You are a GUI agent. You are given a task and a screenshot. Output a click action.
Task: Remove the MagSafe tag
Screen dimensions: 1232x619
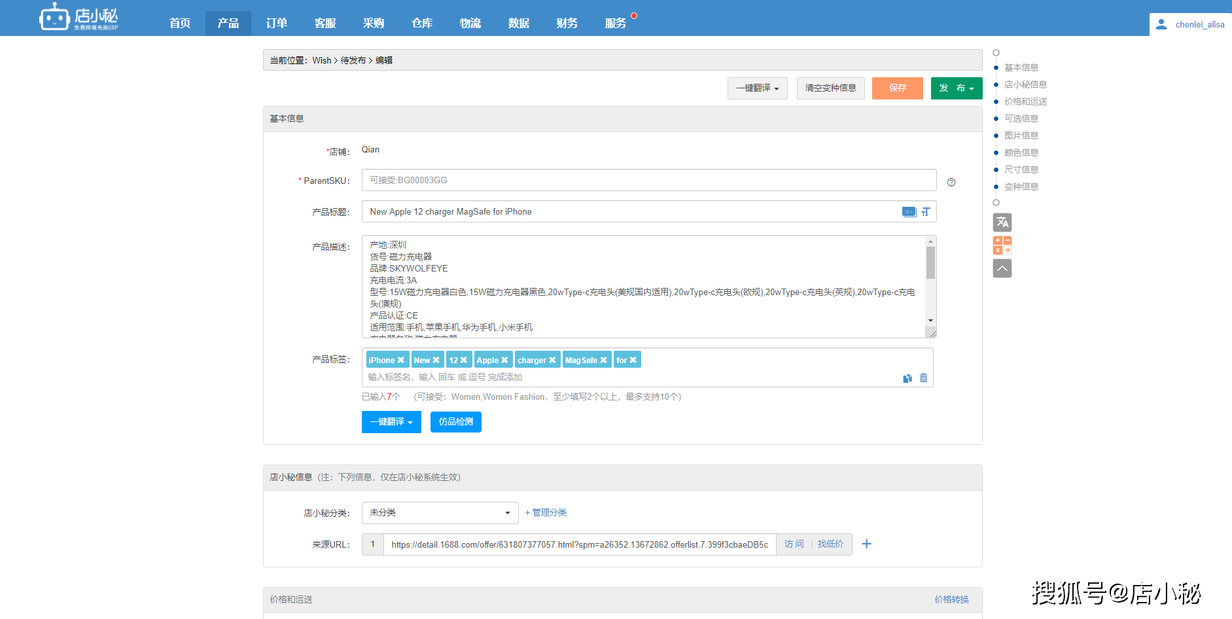[603, 361]
